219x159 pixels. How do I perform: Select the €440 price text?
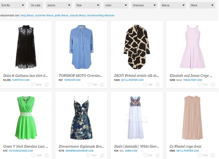tap(117, 80)
